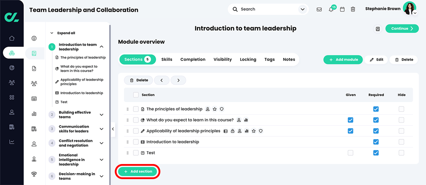Viewport: 426px width, 185px height.
Task: Open the calendar icon in header
Action: (342, 10)
